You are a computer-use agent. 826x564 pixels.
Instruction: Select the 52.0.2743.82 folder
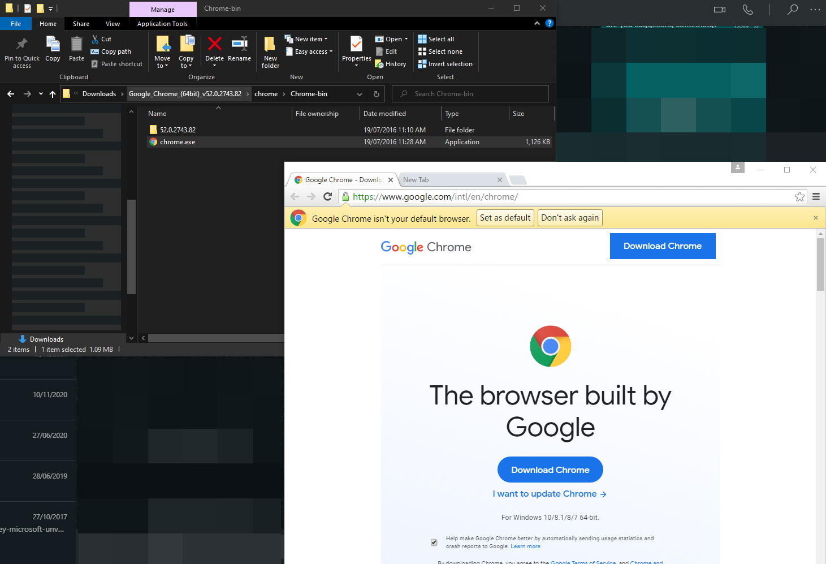[349, 130]
